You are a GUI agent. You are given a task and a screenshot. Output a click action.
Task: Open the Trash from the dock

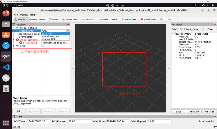6,89
